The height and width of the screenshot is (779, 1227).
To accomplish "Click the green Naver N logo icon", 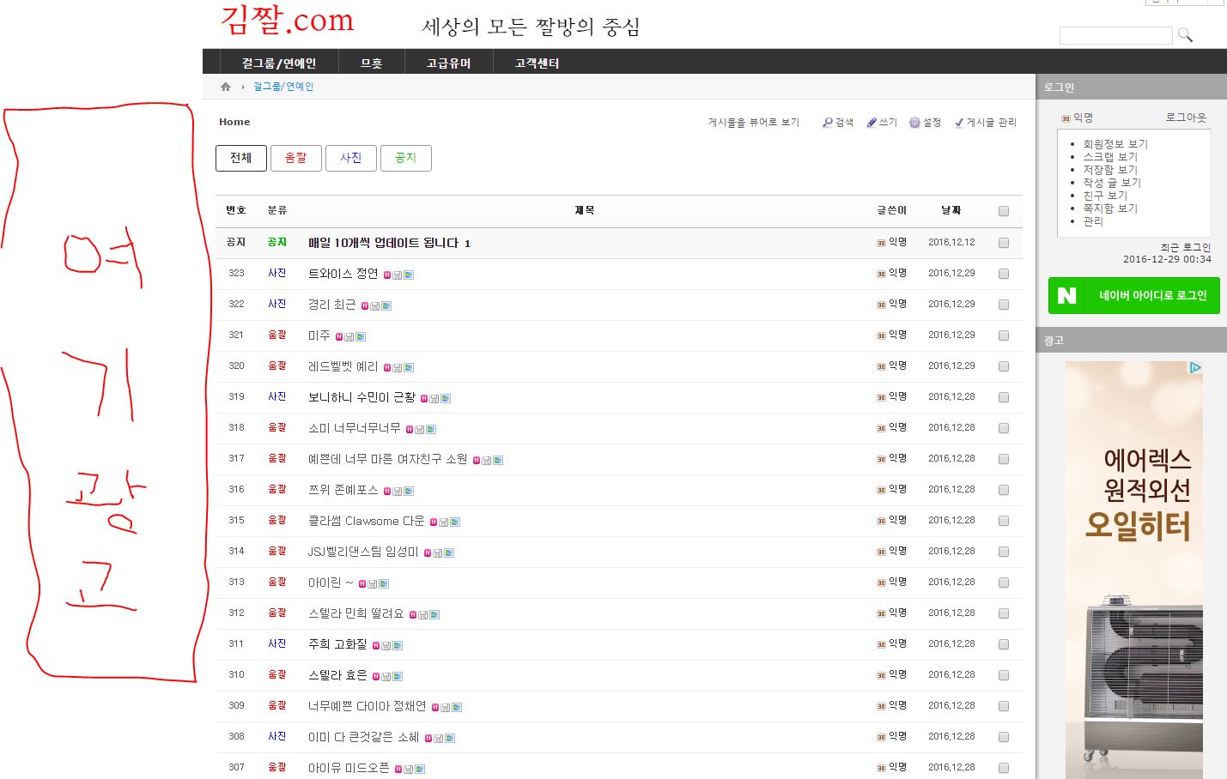I will 1066,296.
